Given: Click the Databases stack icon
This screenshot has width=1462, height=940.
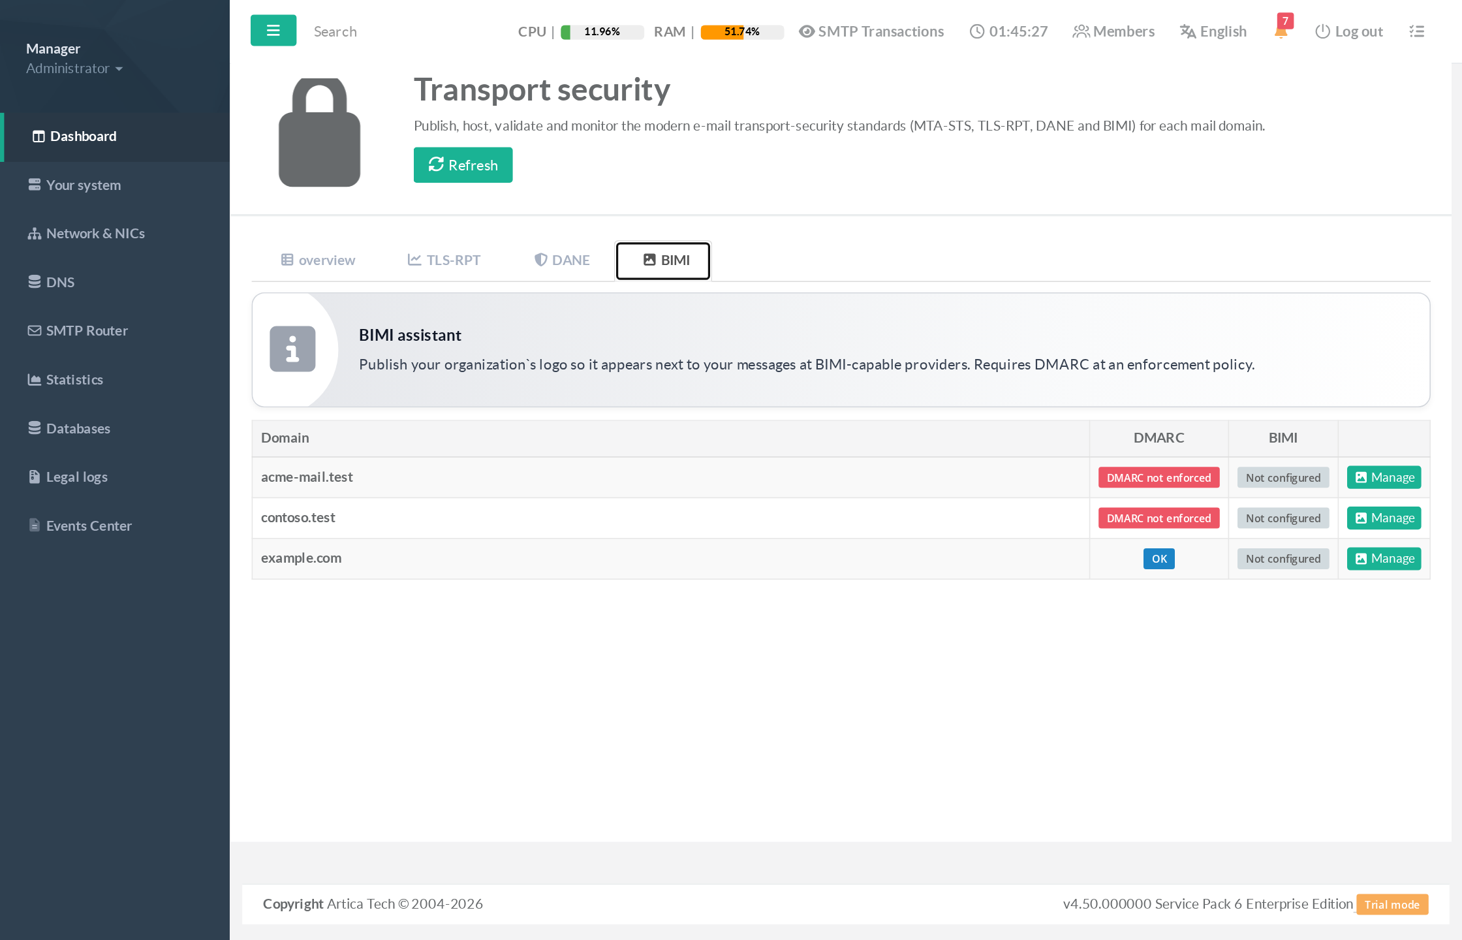Looking at the screenshot, I should tap(35, 428).
